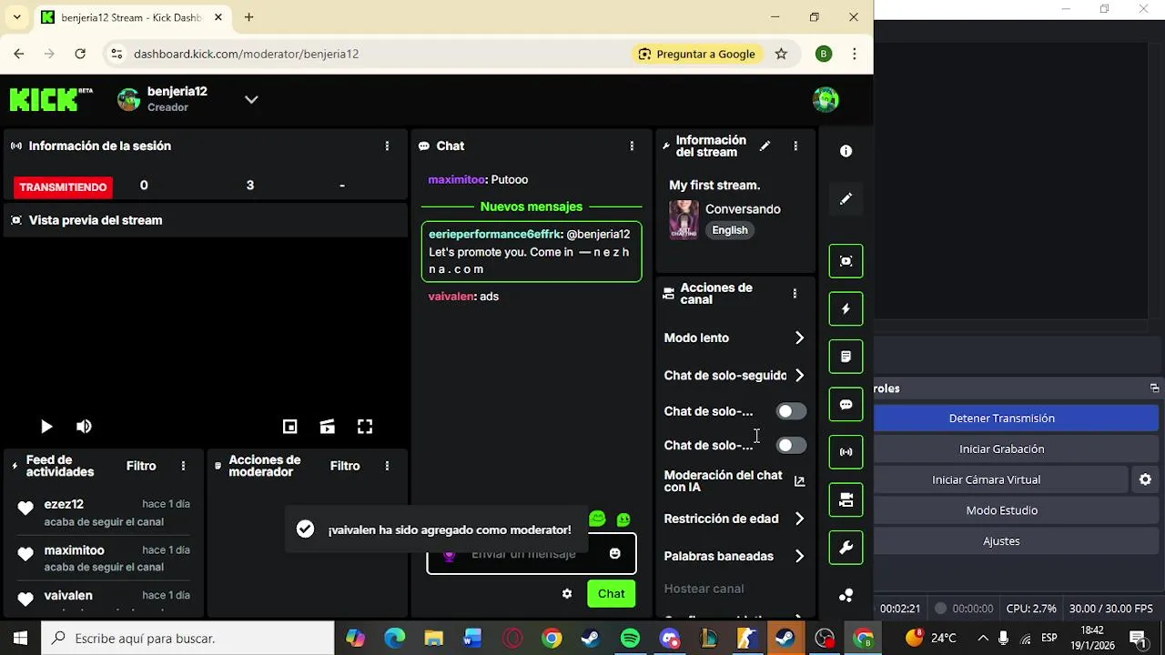Open Filtro in Feed de actividades

(141, 466)
